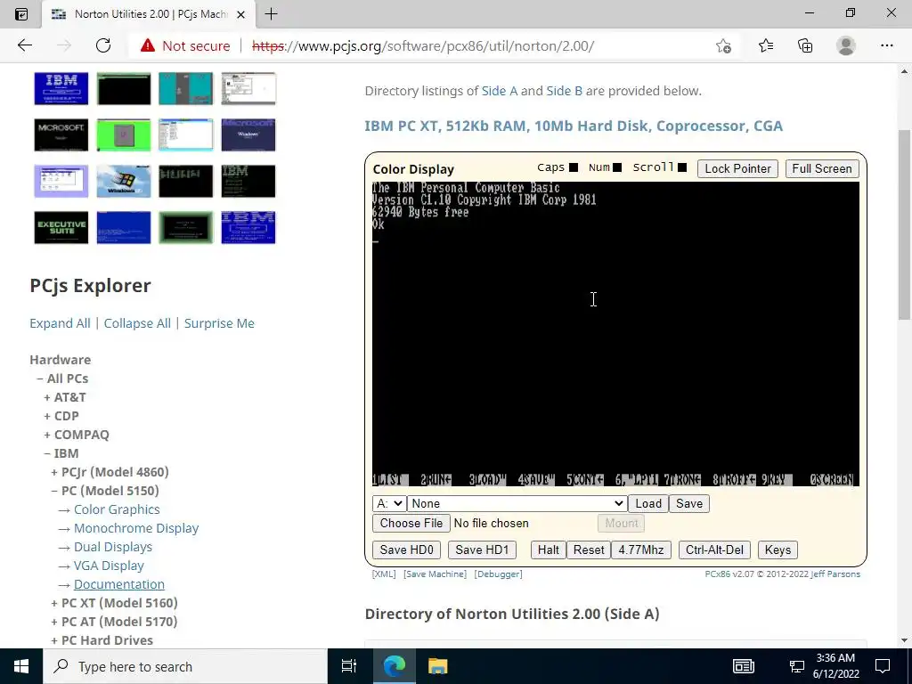Open the green screen thumbnail

123,134
